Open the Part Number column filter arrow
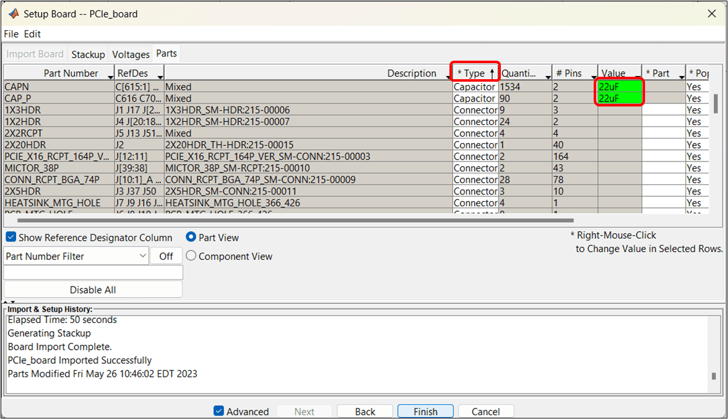728x419 pixels. point(110,77)
